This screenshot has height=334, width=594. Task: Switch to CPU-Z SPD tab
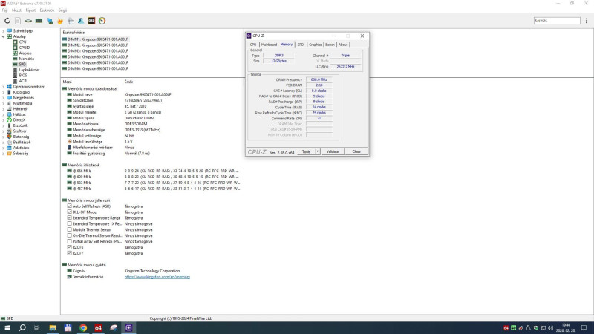(x=301, y=45)
